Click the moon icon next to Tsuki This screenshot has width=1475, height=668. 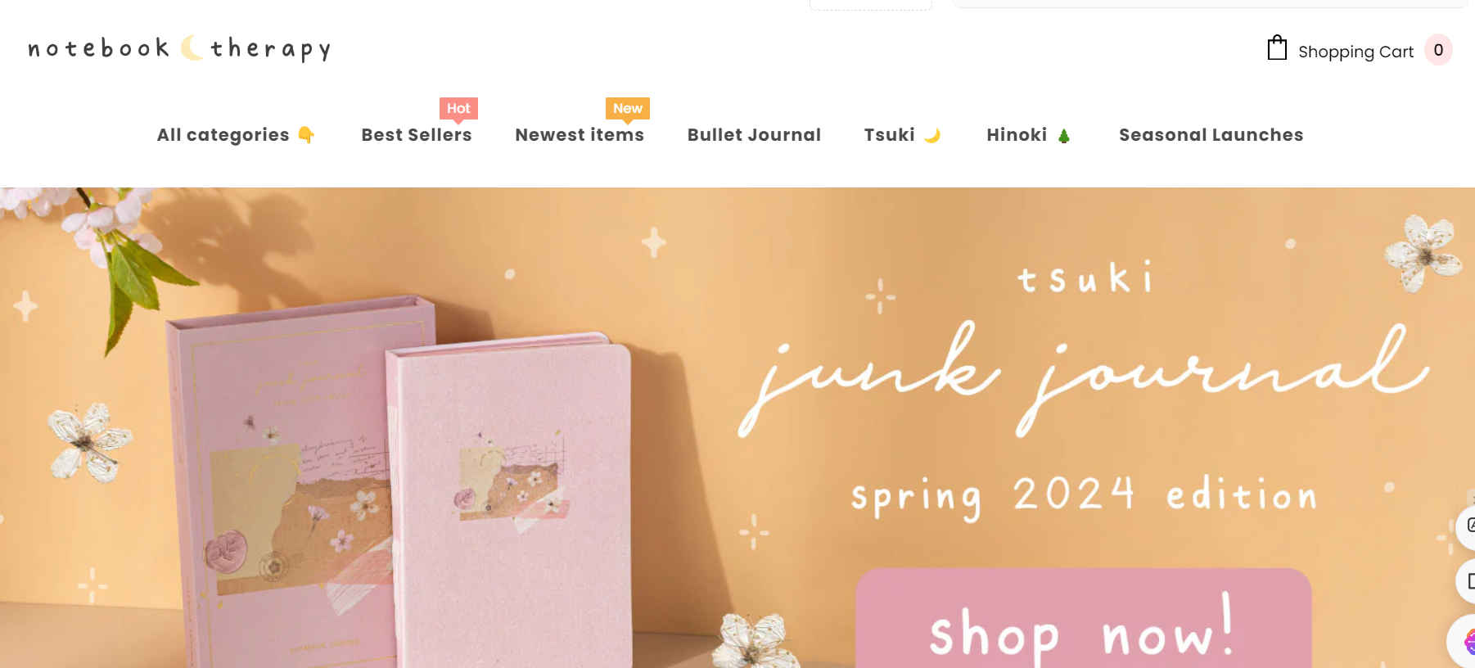click(x=931, y=136)
